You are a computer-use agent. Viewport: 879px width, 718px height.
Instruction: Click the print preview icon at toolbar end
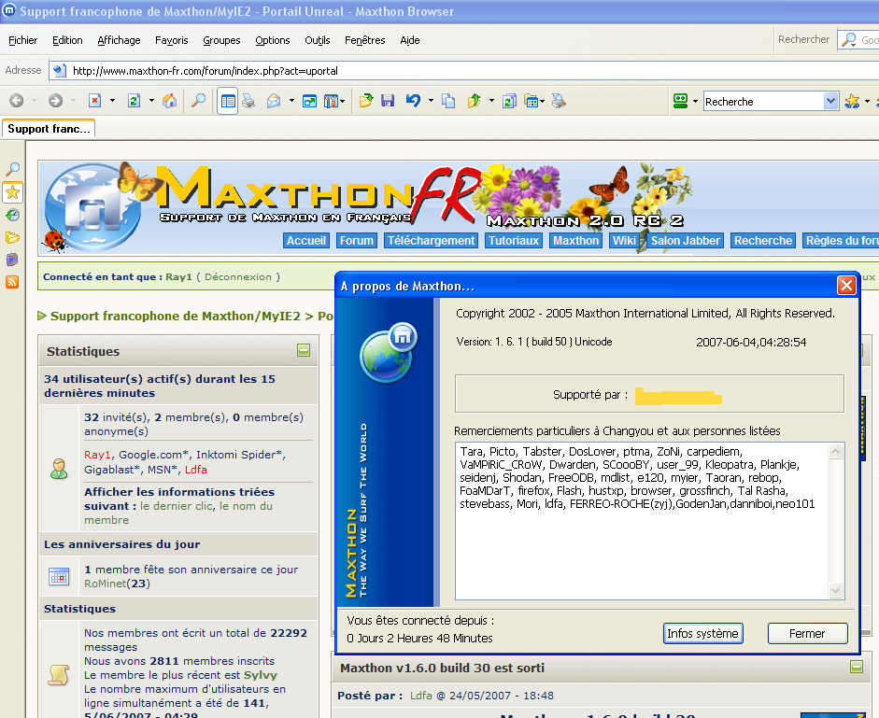pyautogui.click(x=559, y=101)
